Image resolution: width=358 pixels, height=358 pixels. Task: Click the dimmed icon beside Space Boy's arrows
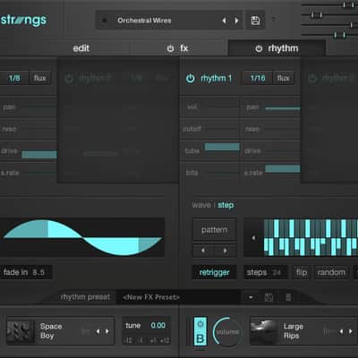pos(86,331)
